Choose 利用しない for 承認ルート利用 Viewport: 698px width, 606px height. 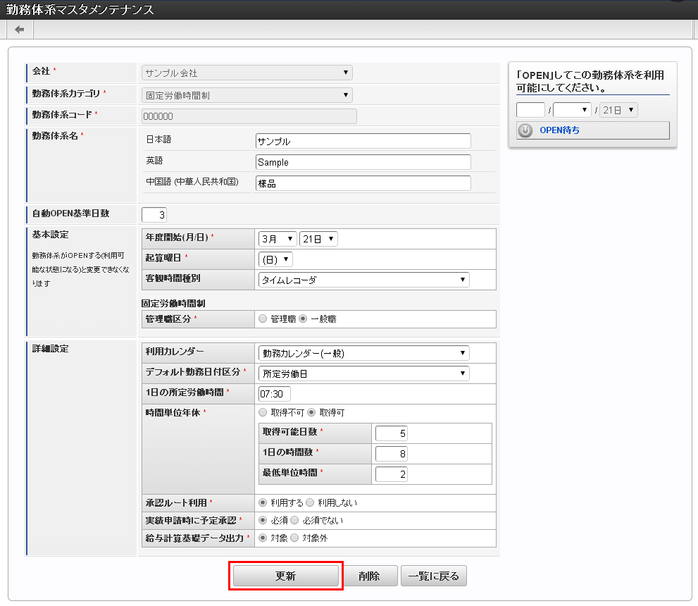pyautogui.click(x=310, y=503)
